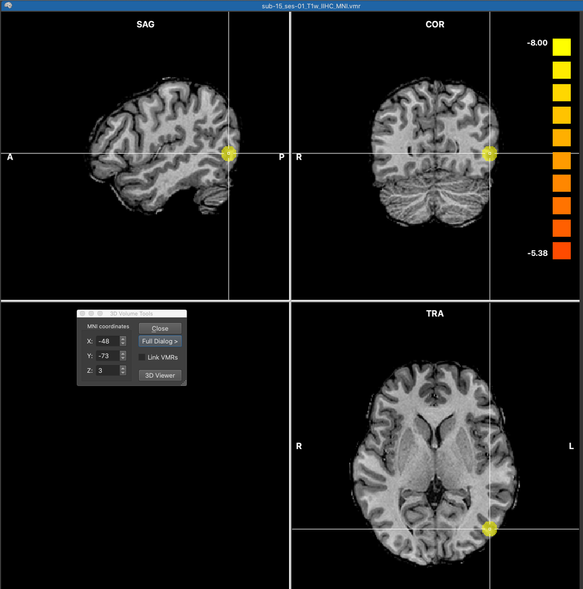Click the COR view label

click(x=435, y=24)
